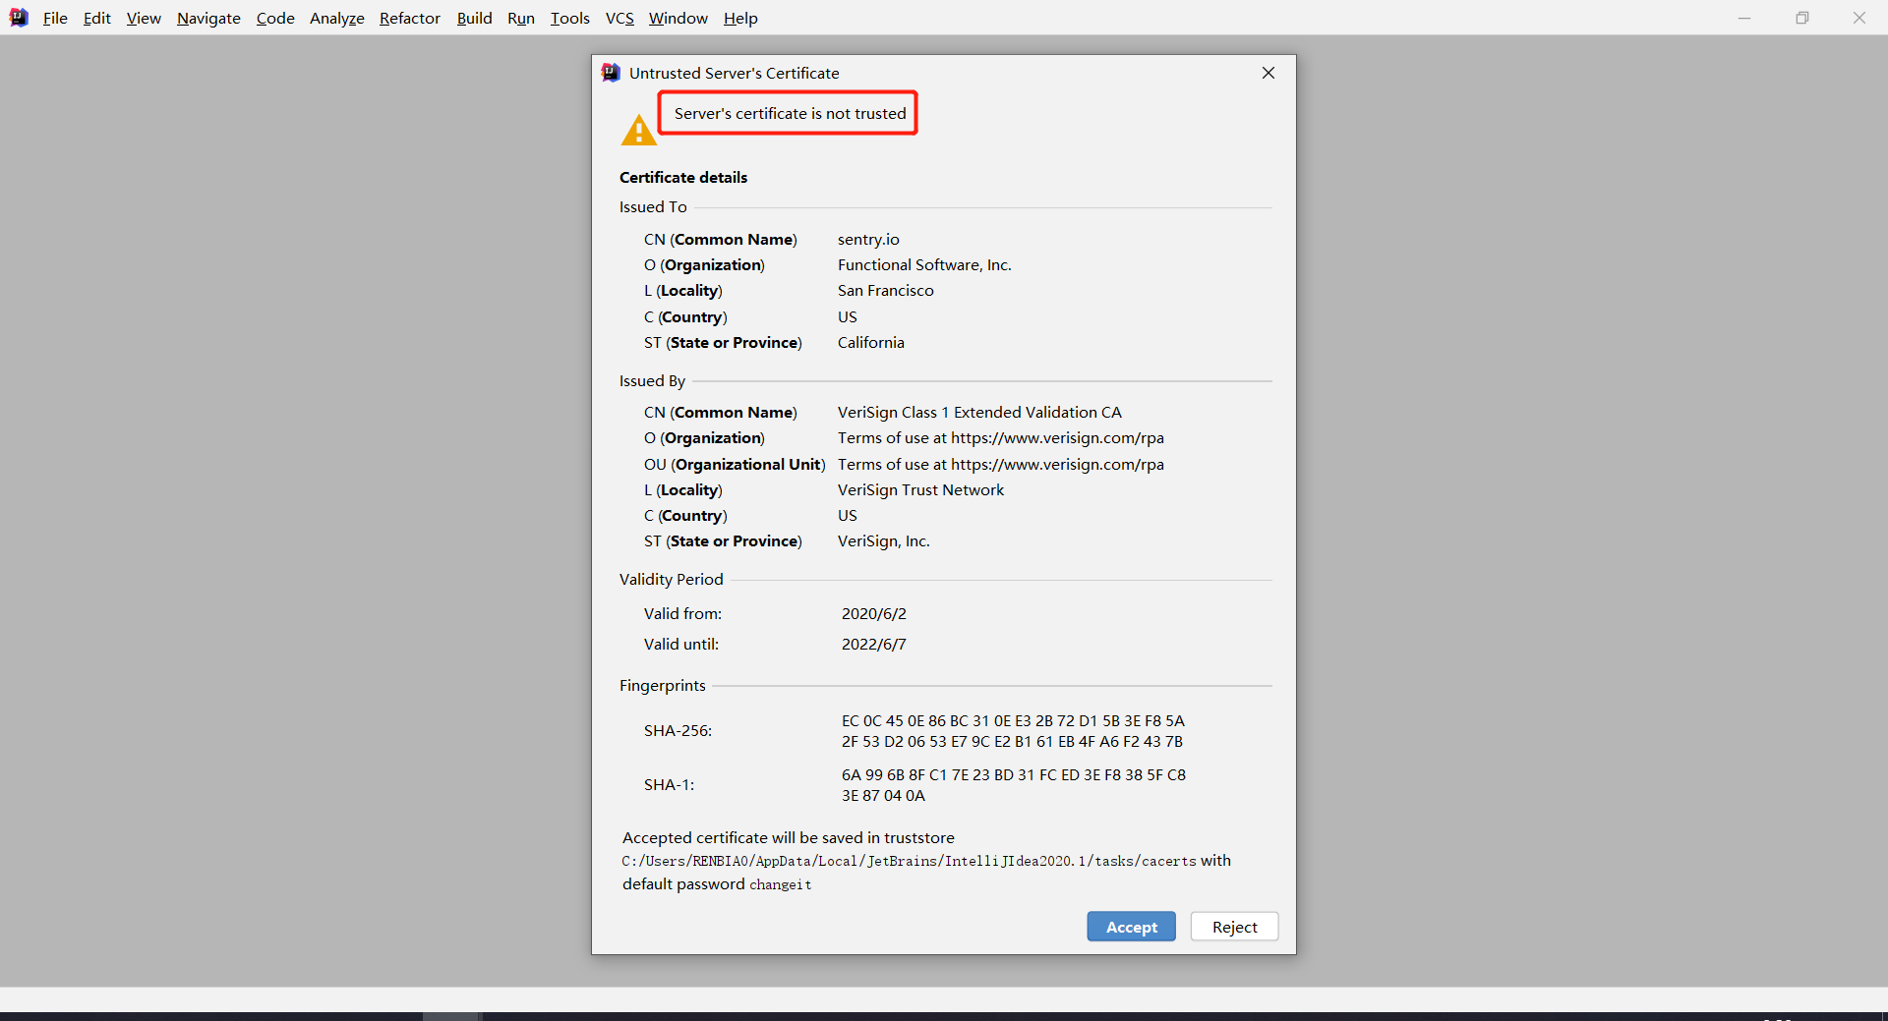
Task: Open the Build menu
Action: [x=474, y=18]
